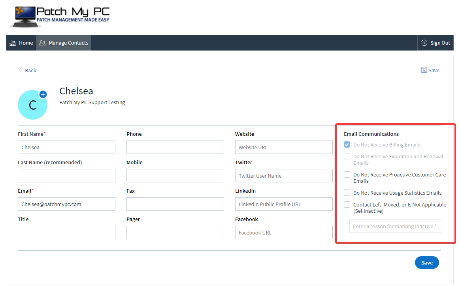Open the Home menu item
The image size is (460, 287).
click(x=21, y=43)
